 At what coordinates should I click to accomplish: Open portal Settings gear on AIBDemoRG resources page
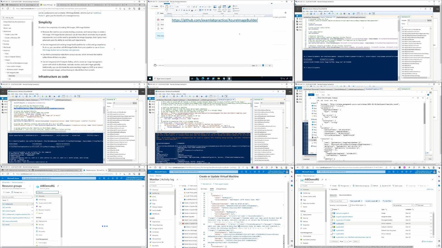402,172
